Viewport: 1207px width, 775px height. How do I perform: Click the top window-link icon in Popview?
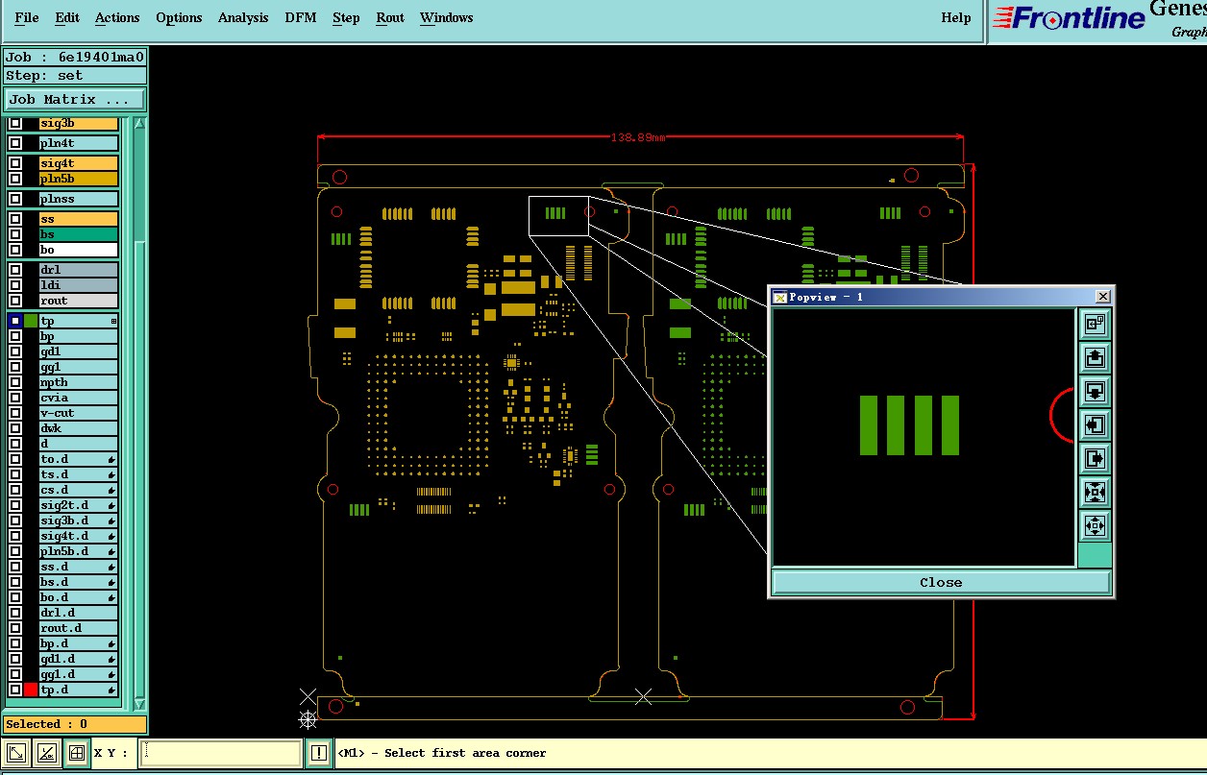(x=1095, y=325)
